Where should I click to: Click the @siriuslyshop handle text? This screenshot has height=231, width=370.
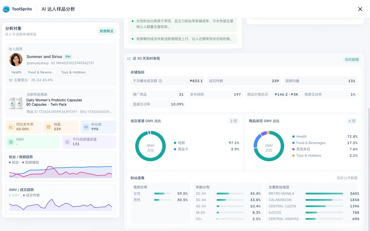click(x=38, y=63)
